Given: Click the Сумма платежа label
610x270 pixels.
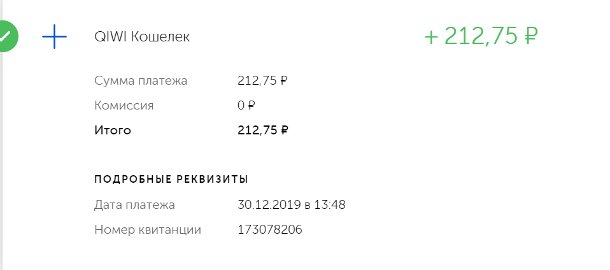Looking at the screenshot, I should tap(141, 81).
